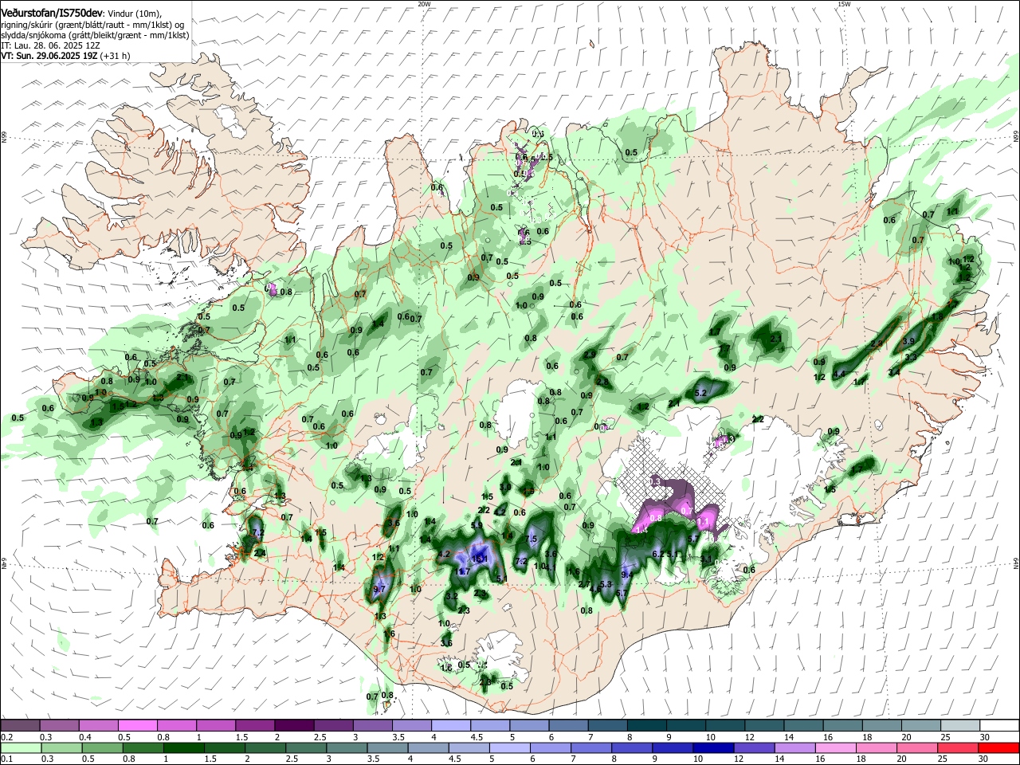
Task: Select the white 30+ swatch in upper legend
Action: point(998,725)
